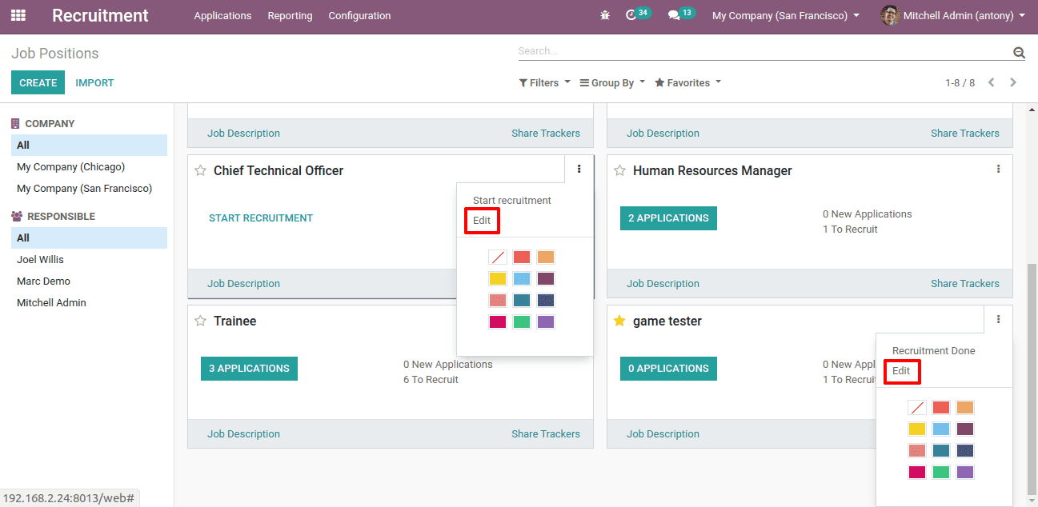This screenshot has height=507, width=1038.
Task: Open the messages chat icon with badge 13
Action: (x=674, y=15)
